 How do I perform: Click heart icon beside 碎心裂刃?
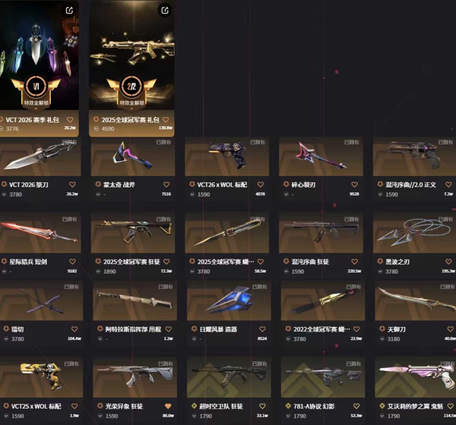point(355,185)
